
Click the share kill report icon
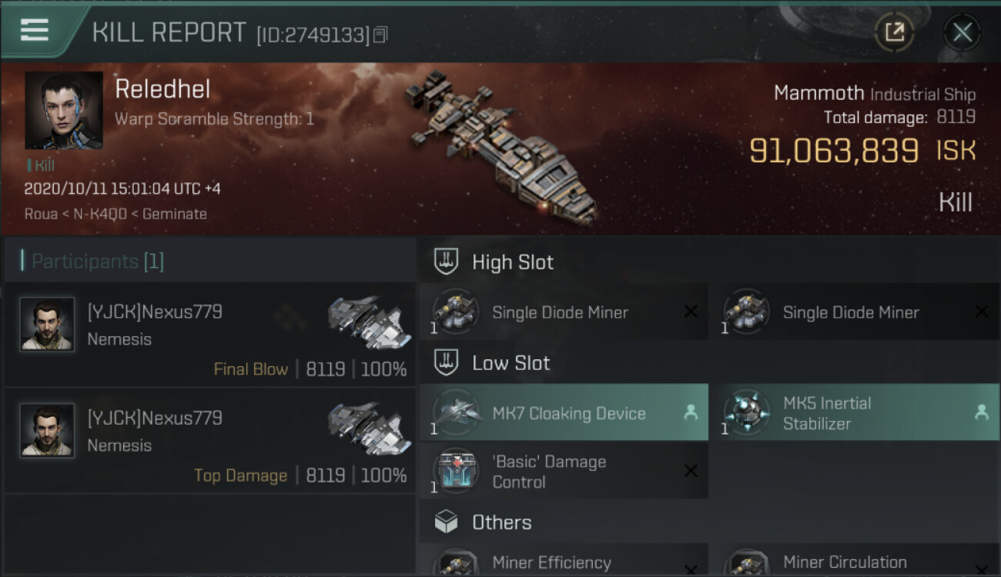point(894,32)
